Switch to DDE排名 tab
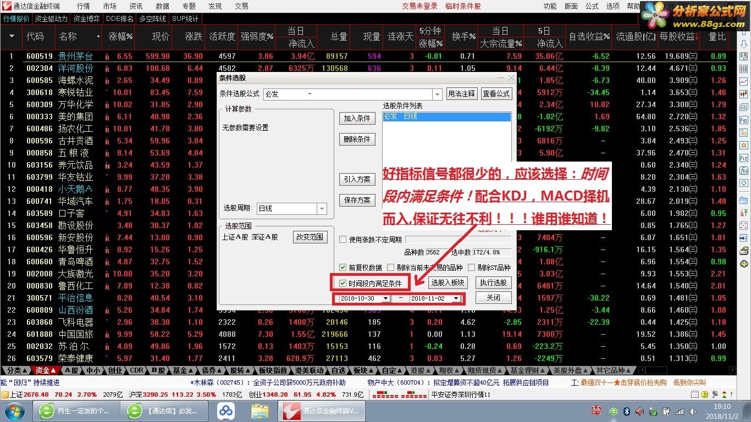Screen dimensions: 751x422 [120, 18]
